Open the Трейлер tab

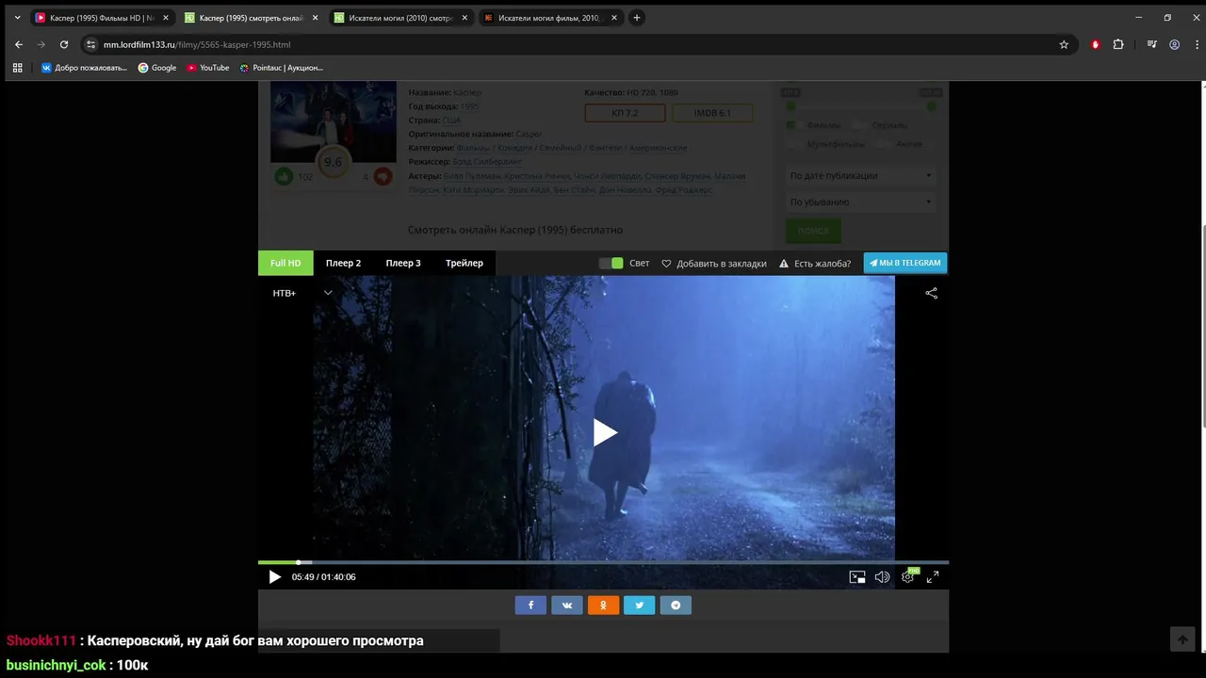464,263
